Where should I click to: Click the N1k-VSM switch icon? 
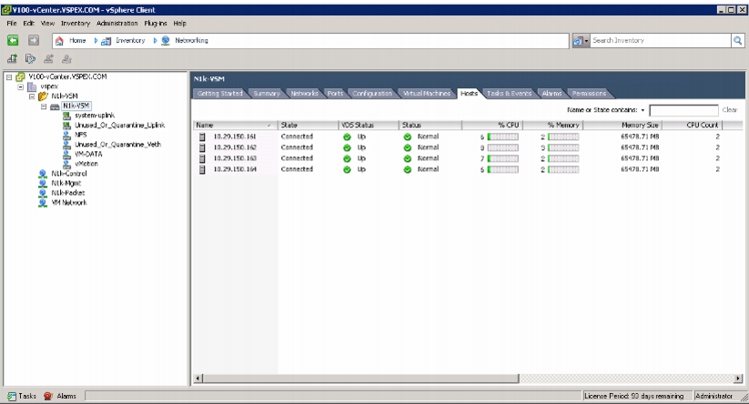(55, 106)
